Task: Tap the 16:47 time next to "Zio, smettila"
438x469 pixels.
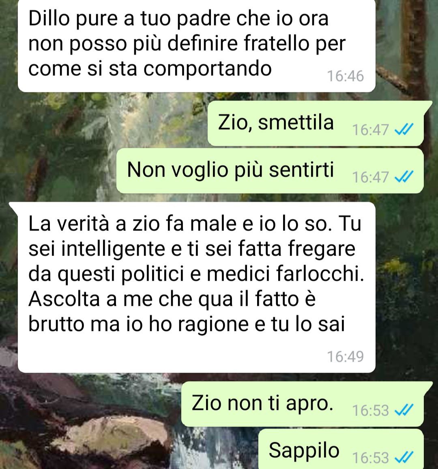Action: (370, 130)
